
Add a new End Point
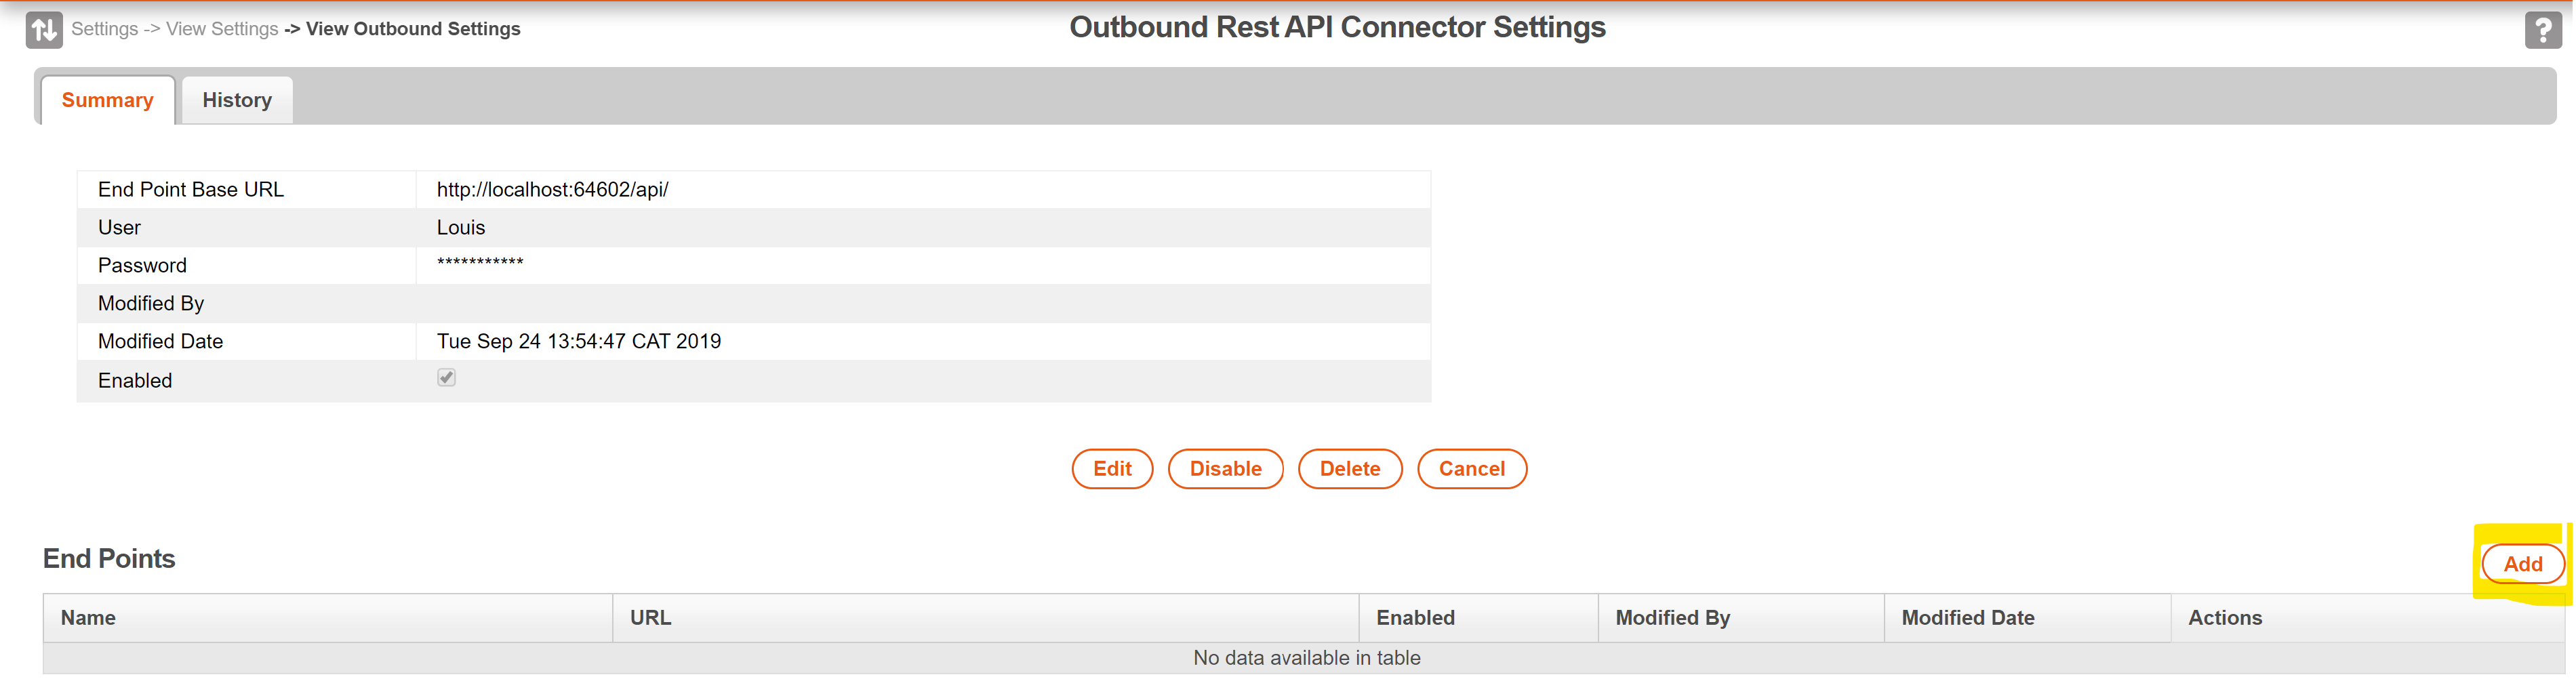click(x=2522, y=564)
